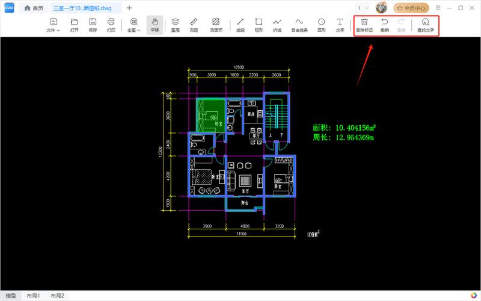Switch to the 布局1 layout tab
Viewport: 481px width, 301px height.
tap(32, 296)
